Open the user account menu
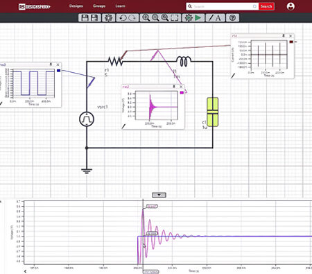 click(x=291, y=6)
